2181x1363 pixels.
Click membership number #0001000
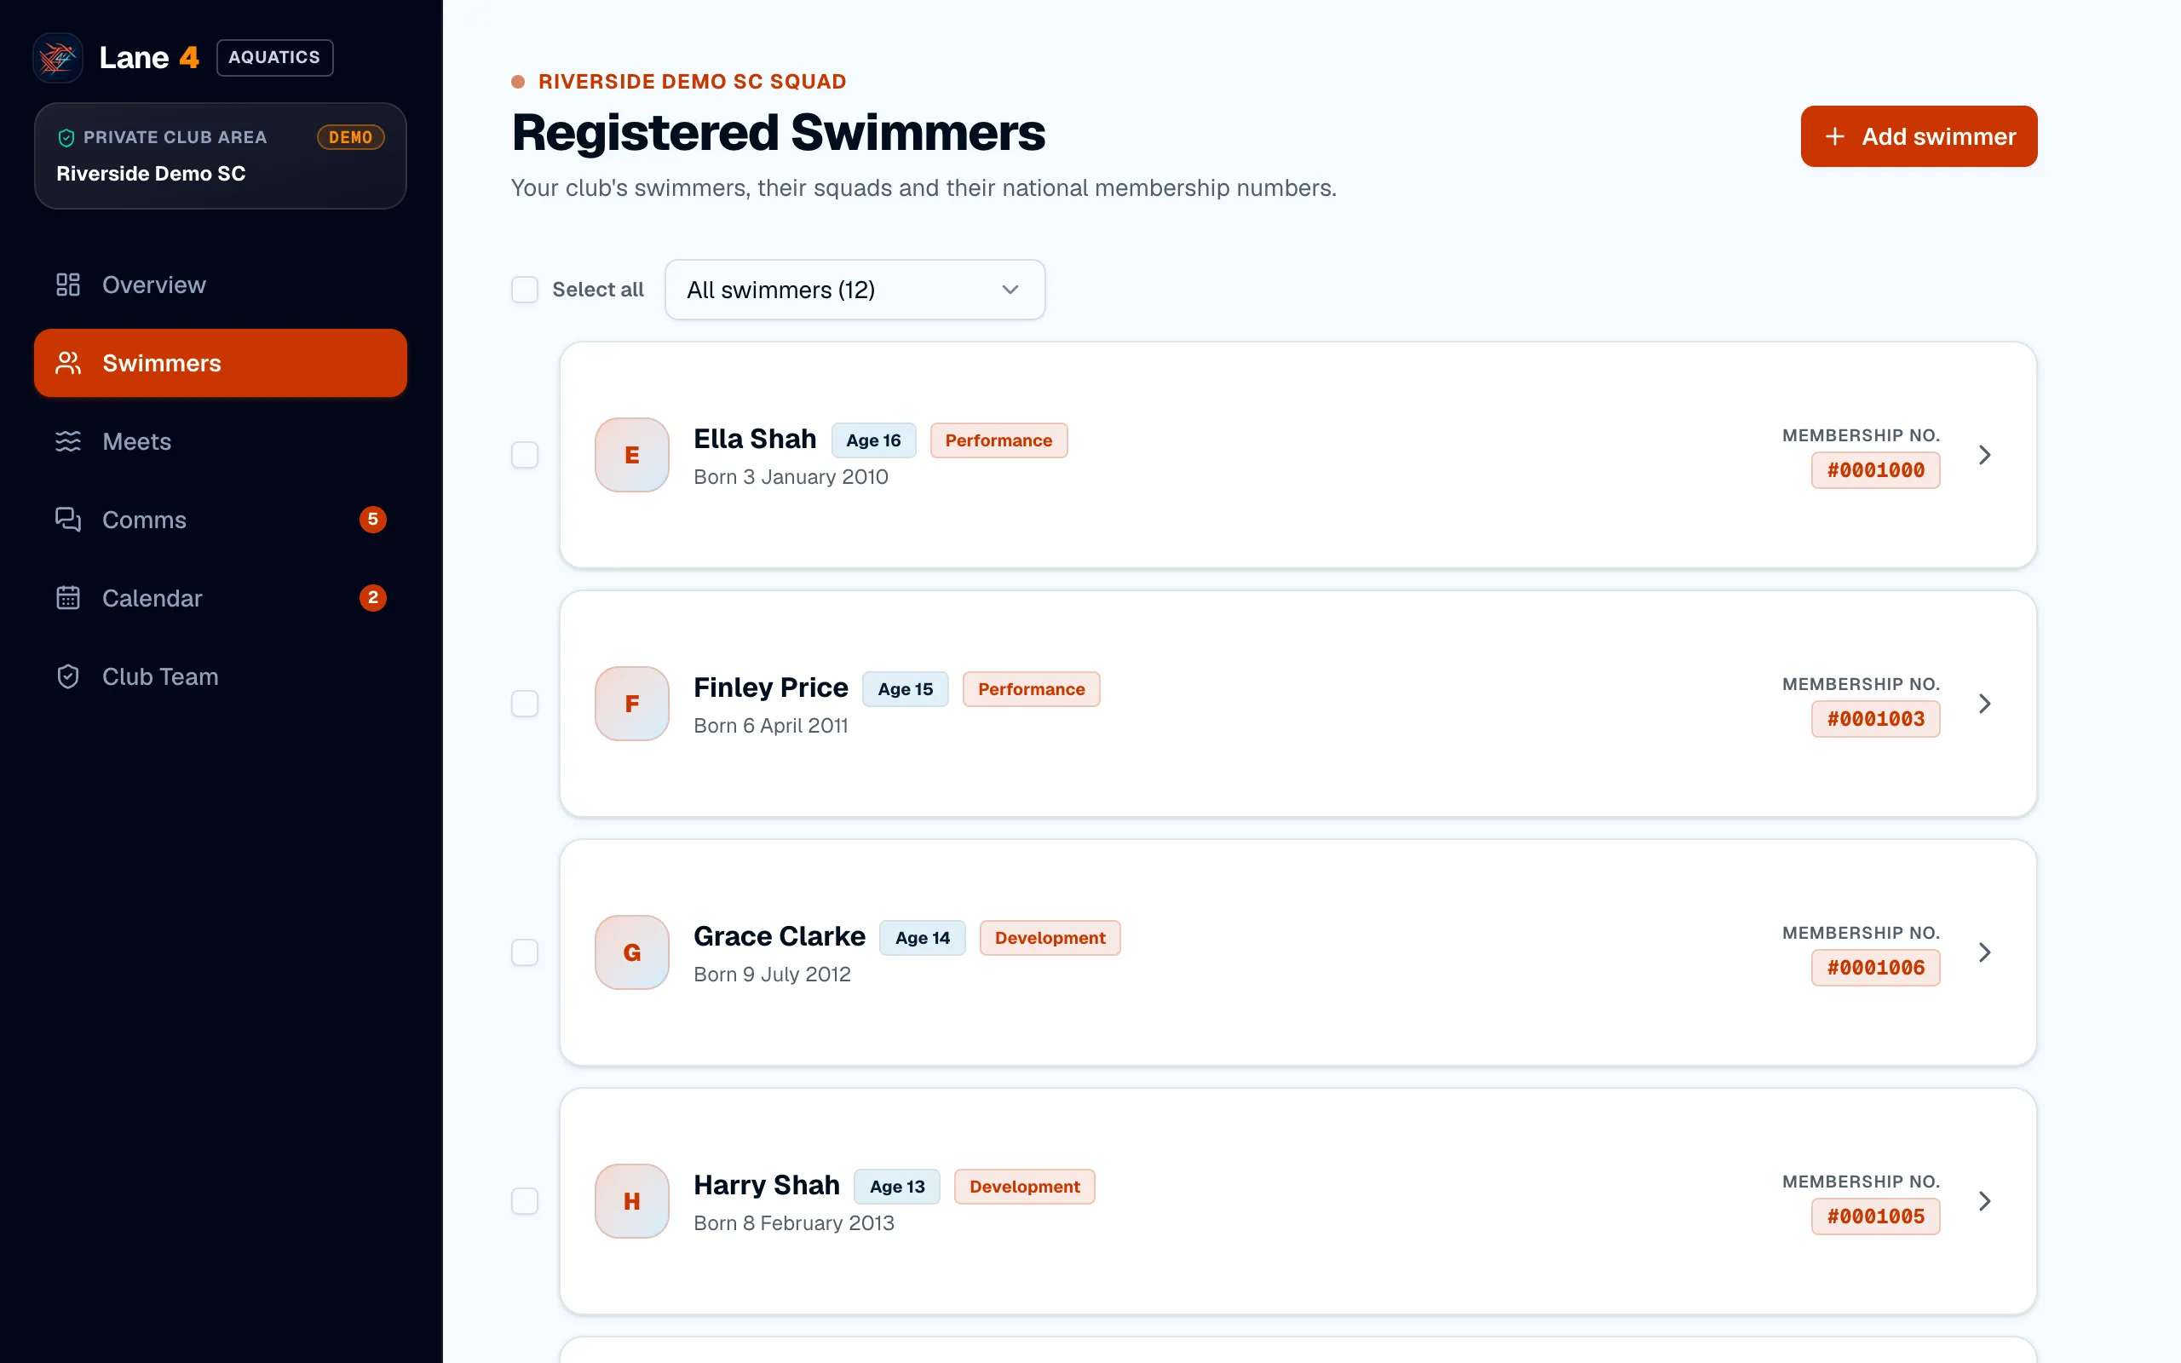pyautogui.click(x=1875, y=470)
